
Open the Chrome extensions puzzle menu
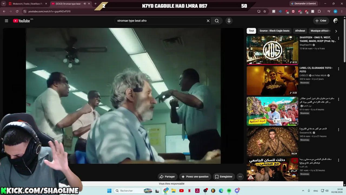tap(319, 11)
